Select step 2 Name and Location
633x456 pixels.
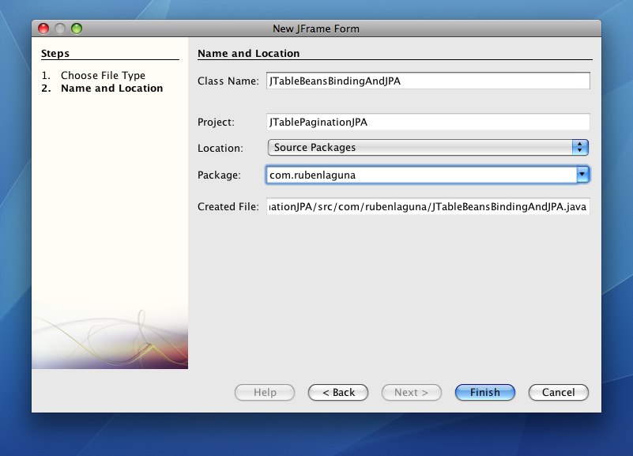tap(102, 88)
